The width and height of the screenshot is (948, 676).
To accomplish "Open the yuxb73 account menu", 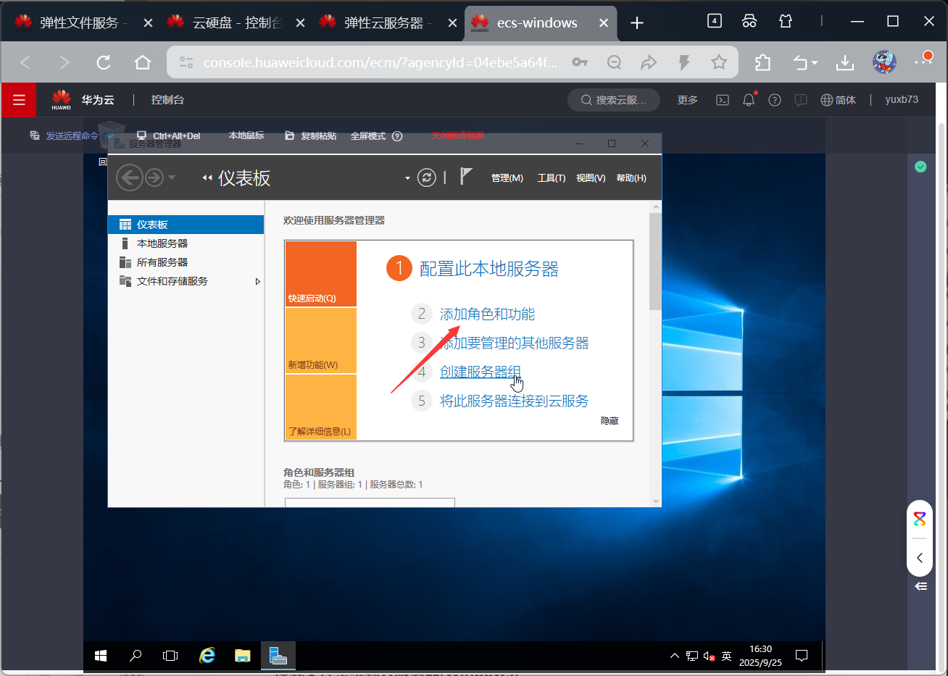I will (x=902, y=100).
